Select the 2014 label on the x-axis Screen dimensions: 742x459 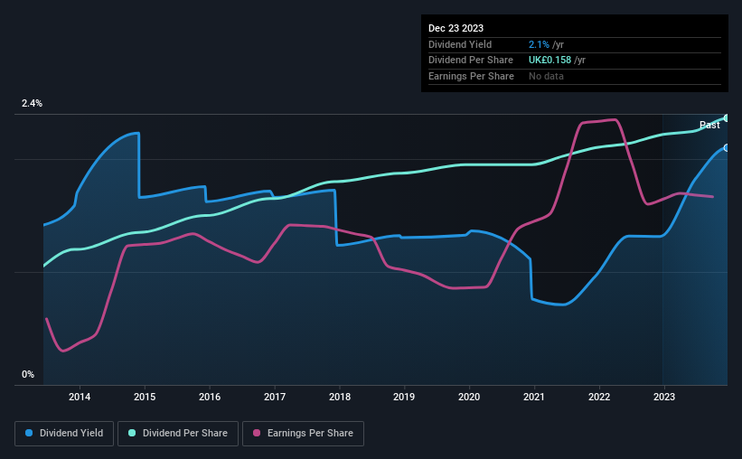click(80, 397)
